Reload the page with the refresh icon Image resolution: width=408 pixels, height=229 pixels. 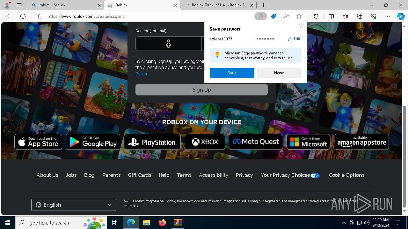point(23,16)
